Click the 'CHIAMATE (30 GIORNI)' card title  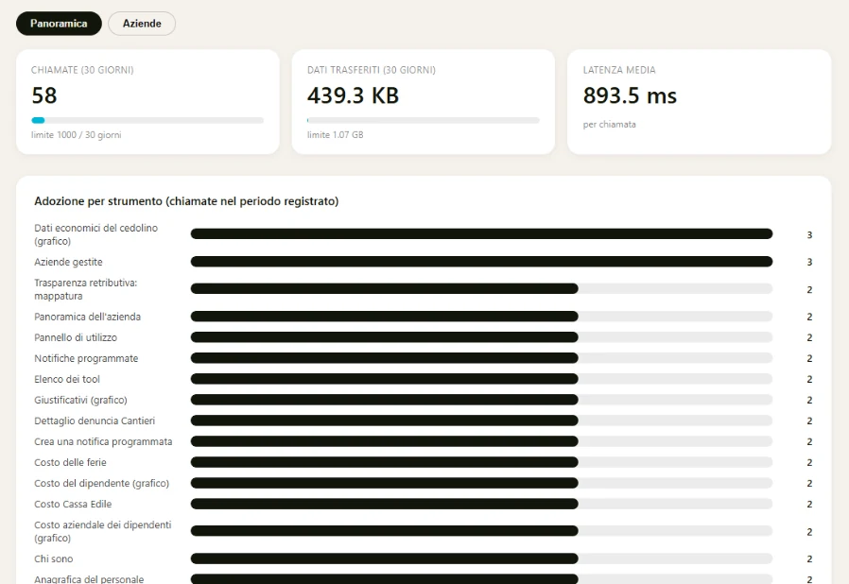point(82,70)
